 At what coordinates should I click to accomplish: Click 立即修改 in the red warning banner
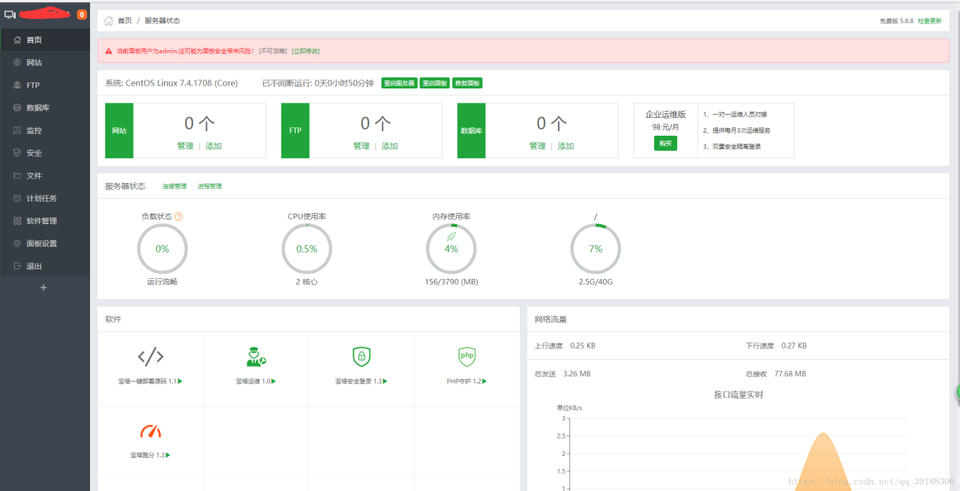click(x=305, y=51)
